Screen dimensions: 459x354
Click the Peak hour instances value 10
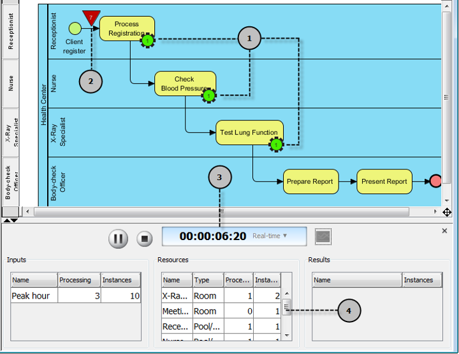pyautogui.click(x=121, y=295)
